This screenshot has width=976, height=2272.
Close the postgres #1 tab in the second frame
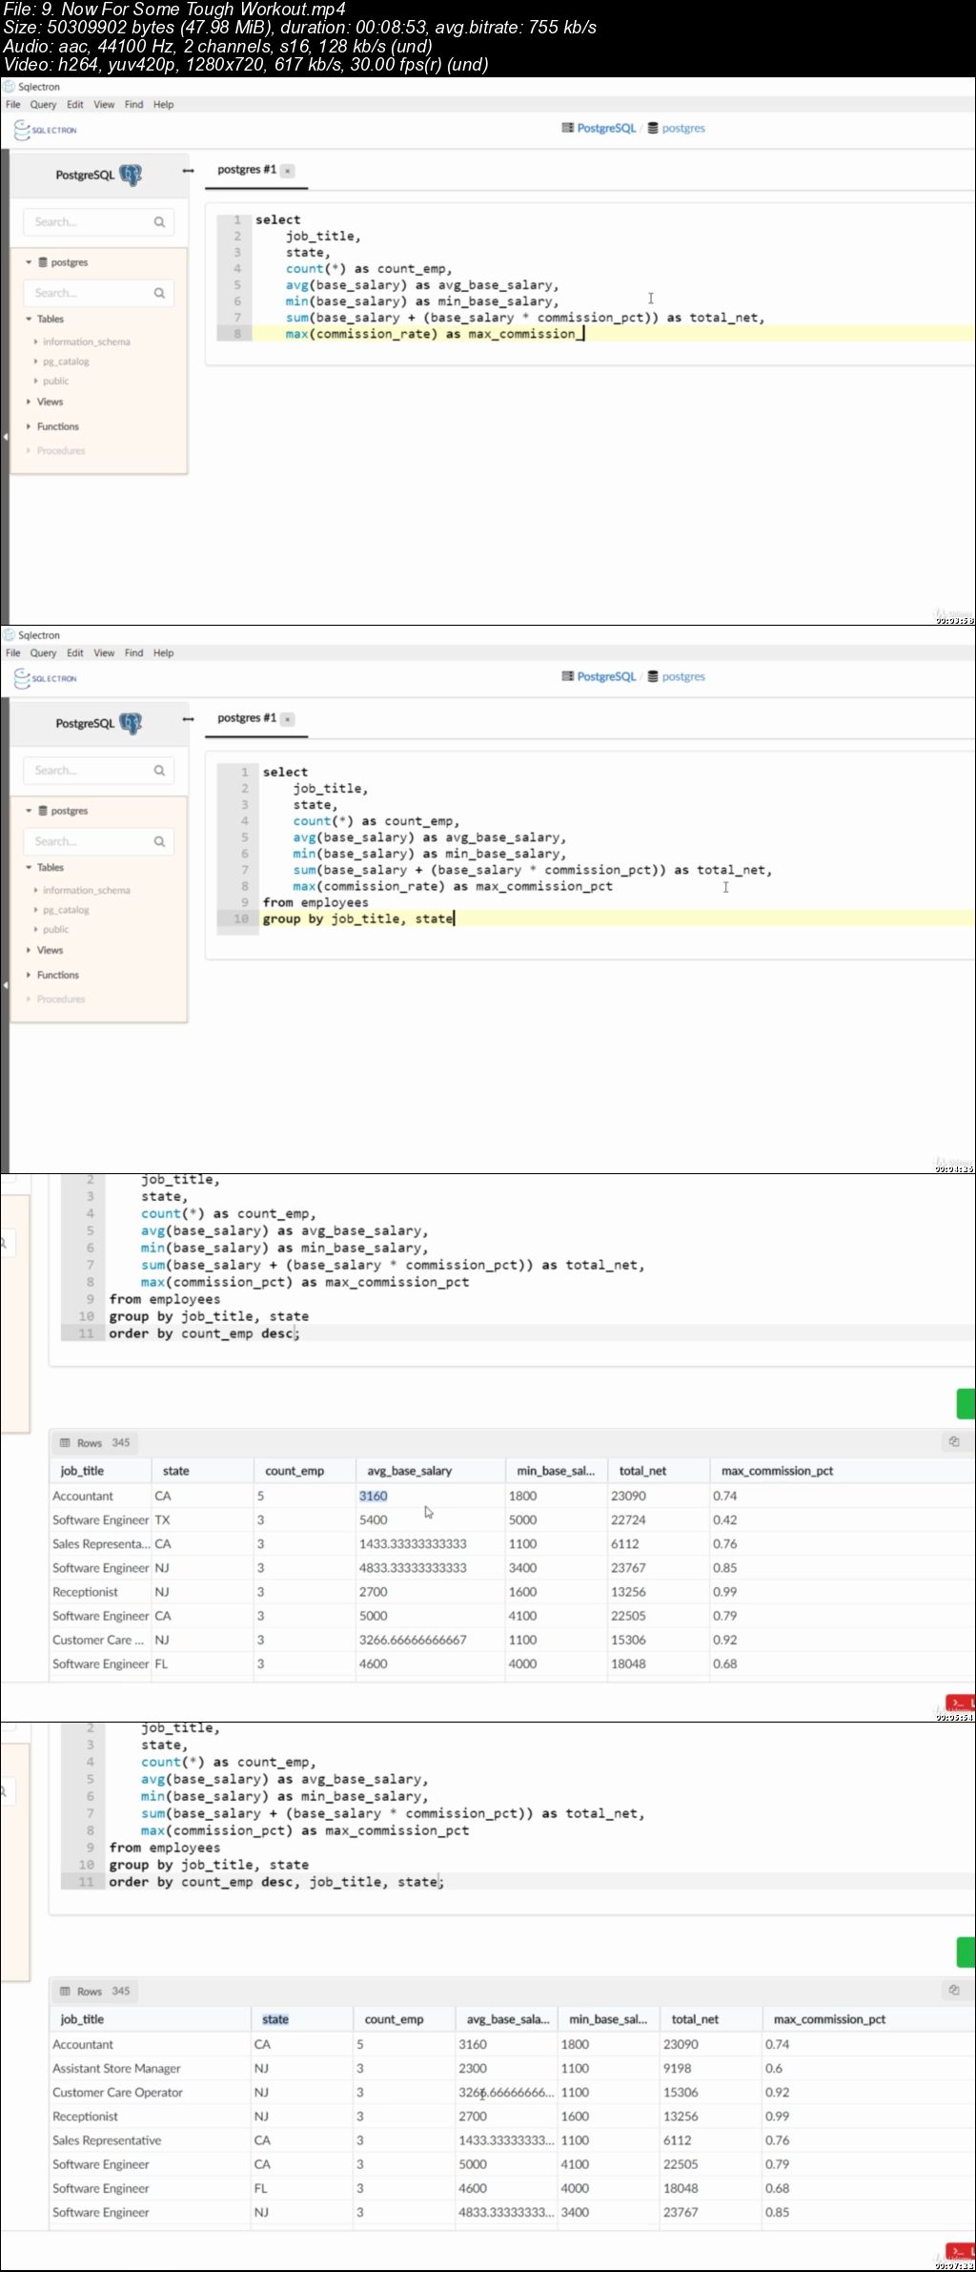click(288, 719)
